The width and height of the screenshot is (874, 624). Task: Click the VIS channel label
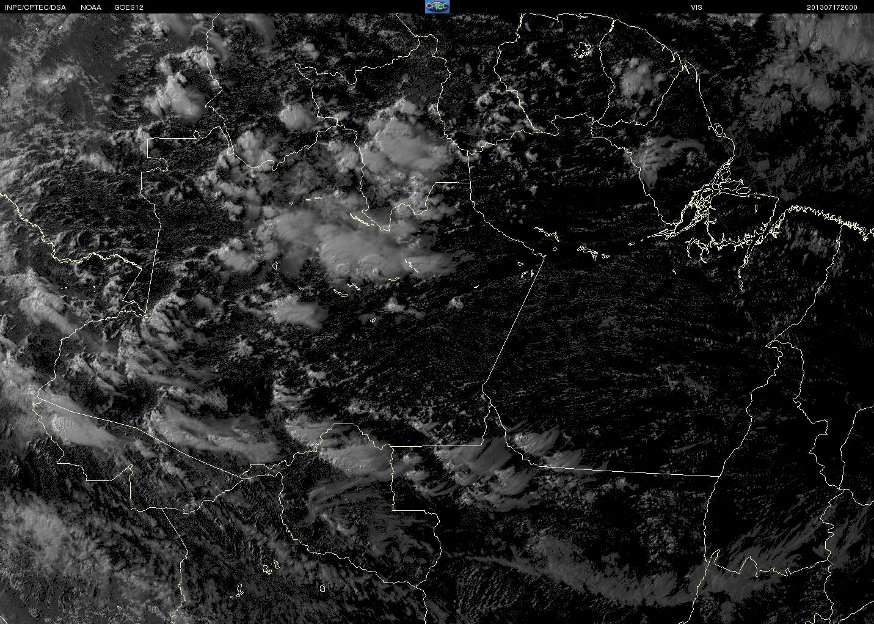696,7
